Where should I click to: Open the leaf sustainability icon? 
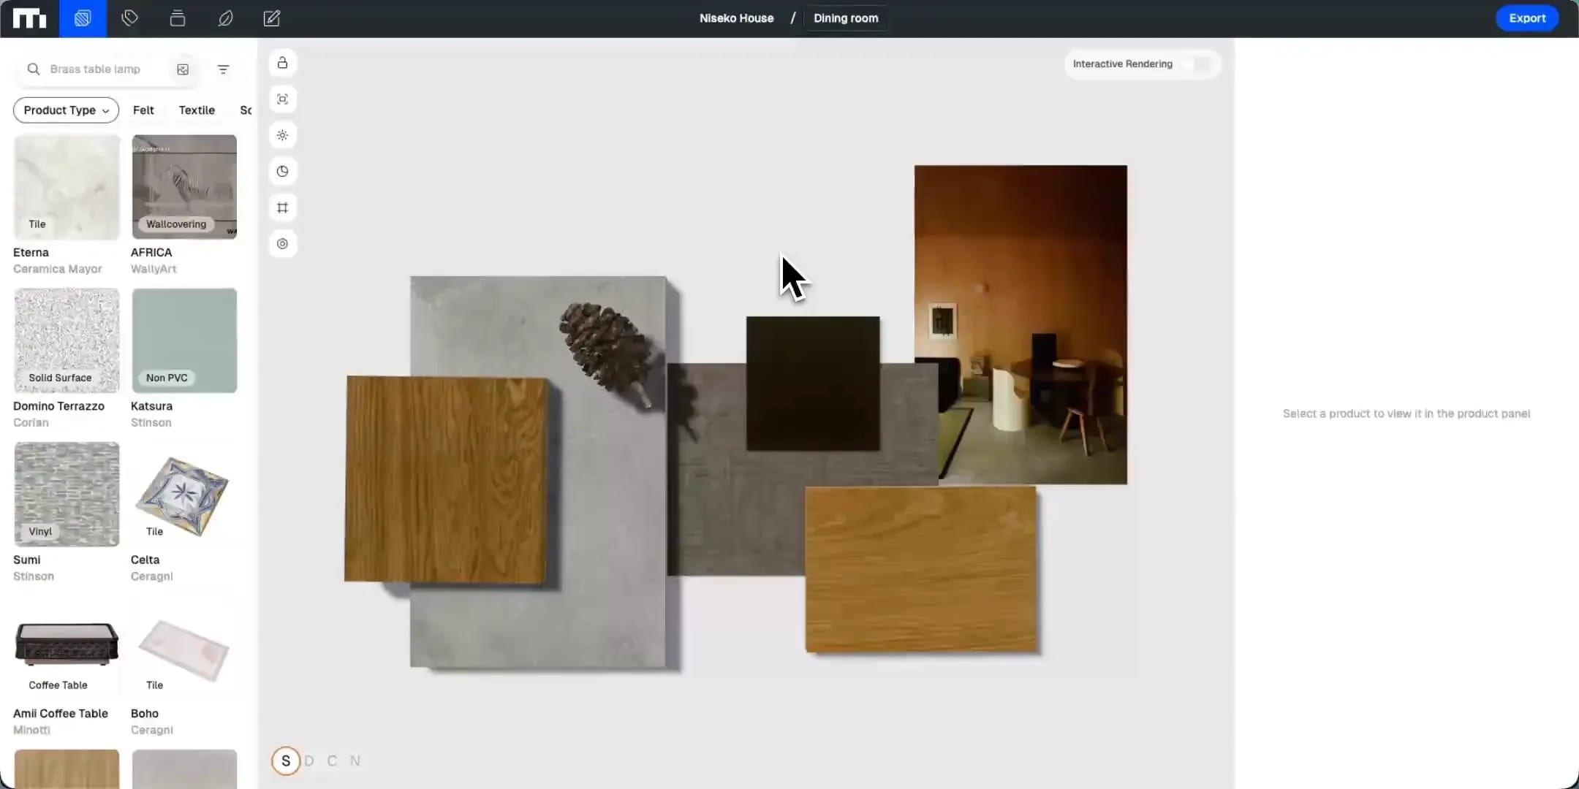(225, 18)
